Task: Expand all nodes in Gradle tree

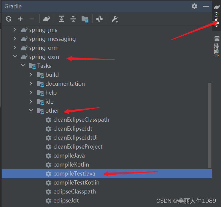Action: click(x=62, y=19)
